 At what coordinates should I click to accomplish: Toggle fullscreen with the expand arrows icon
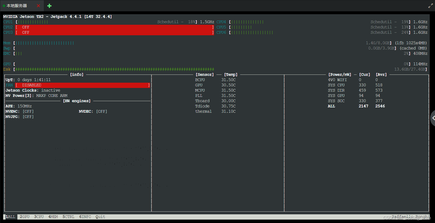click(x=431, y=6)
